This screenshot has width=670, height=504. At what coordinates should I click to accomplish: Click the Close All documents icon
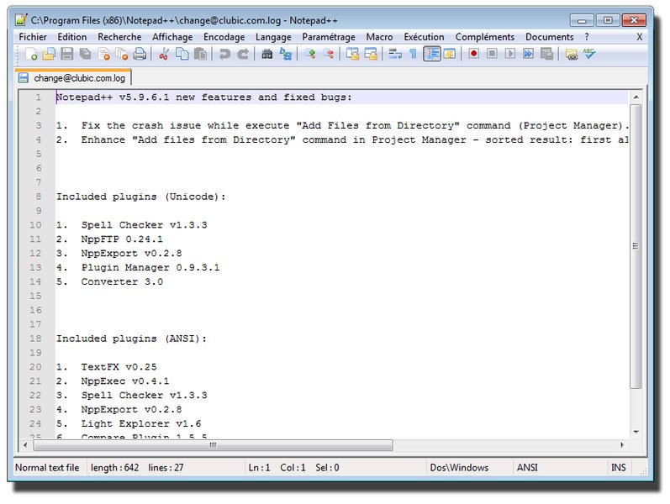tap(122, 55)
